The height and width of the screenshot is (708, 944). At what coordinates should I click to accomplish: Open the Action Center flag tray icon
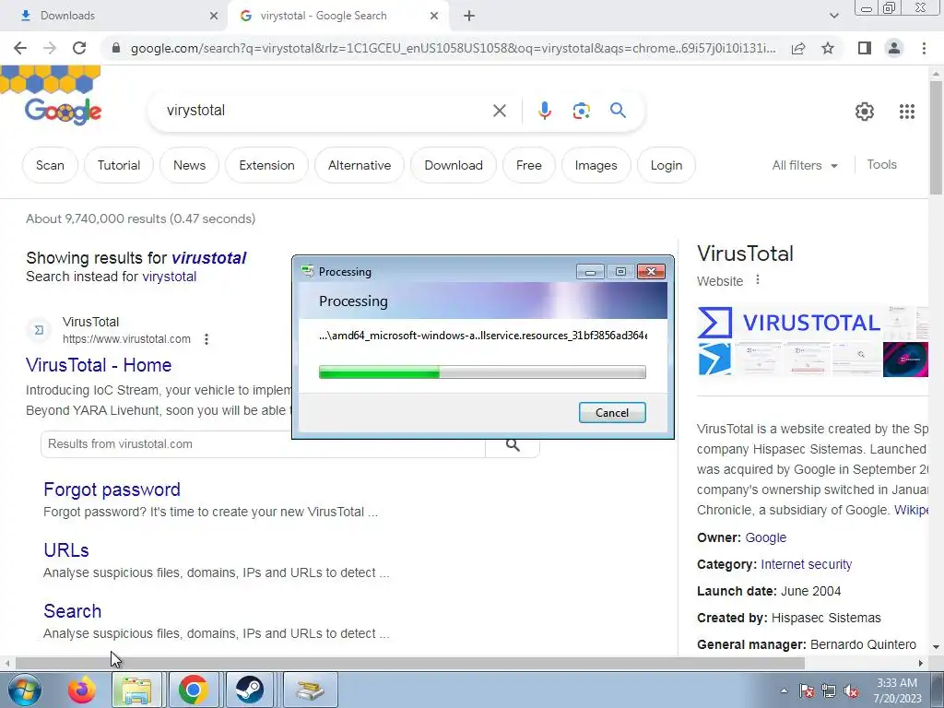click(806, 691)
